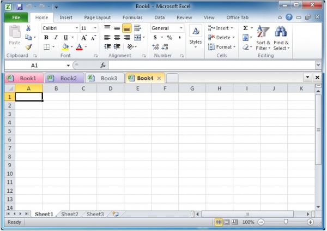Switch to the Formulas tab
The width and height of the screenshot is (327, 231).
click(x=132, y=17)
